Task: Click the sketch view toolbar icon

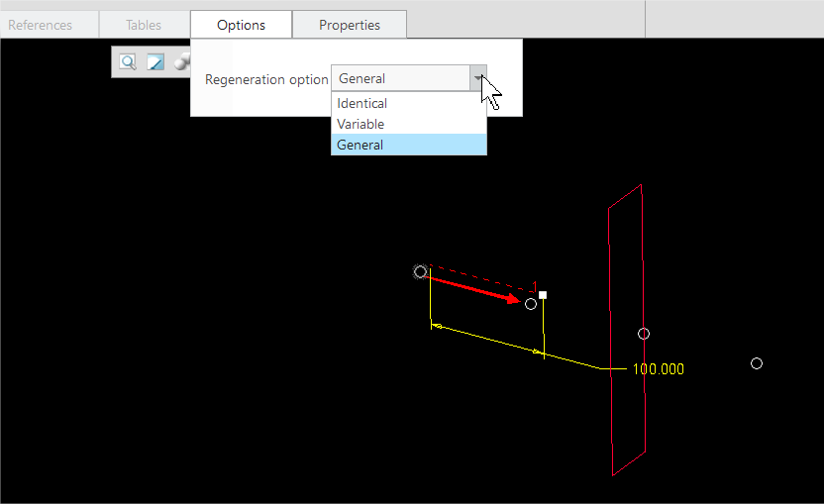Action: (155, 62)
